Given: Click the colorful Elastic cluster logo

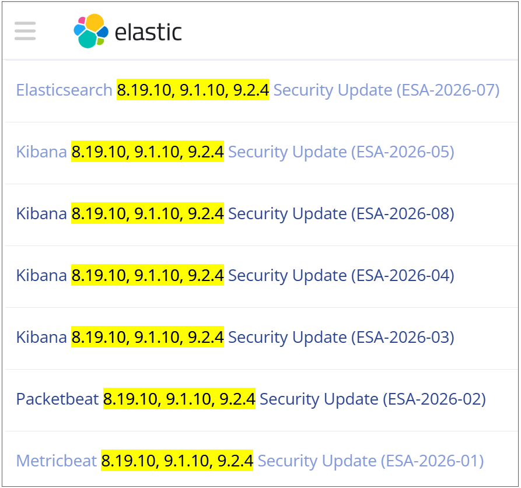Looking at the screenshot, I should point(91,31).
